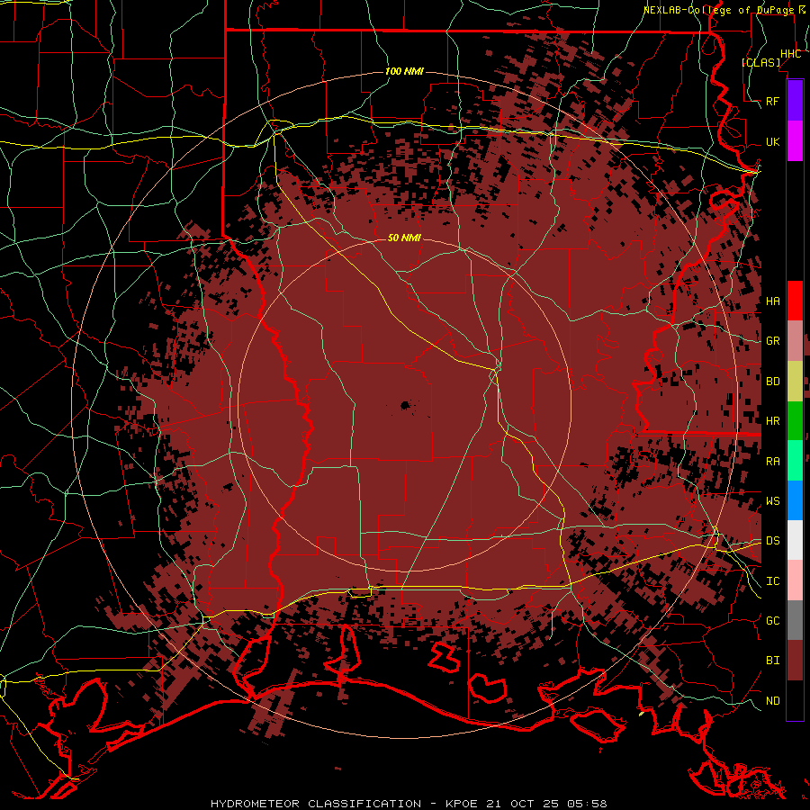Click the '[CLAS]' units label
810x810 pixels.
[x=760, y=62]
